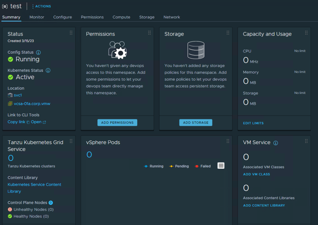
Task: Click the vcsa-01a.corp.vmw vCenter icon
Action: (10, 104)
